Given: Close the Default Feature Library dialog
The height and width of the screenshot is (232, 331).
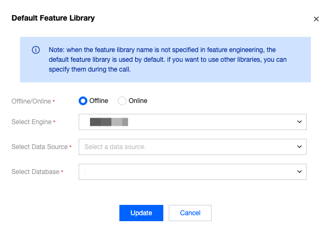Looking at the screenshot, I should coord(316,19).
